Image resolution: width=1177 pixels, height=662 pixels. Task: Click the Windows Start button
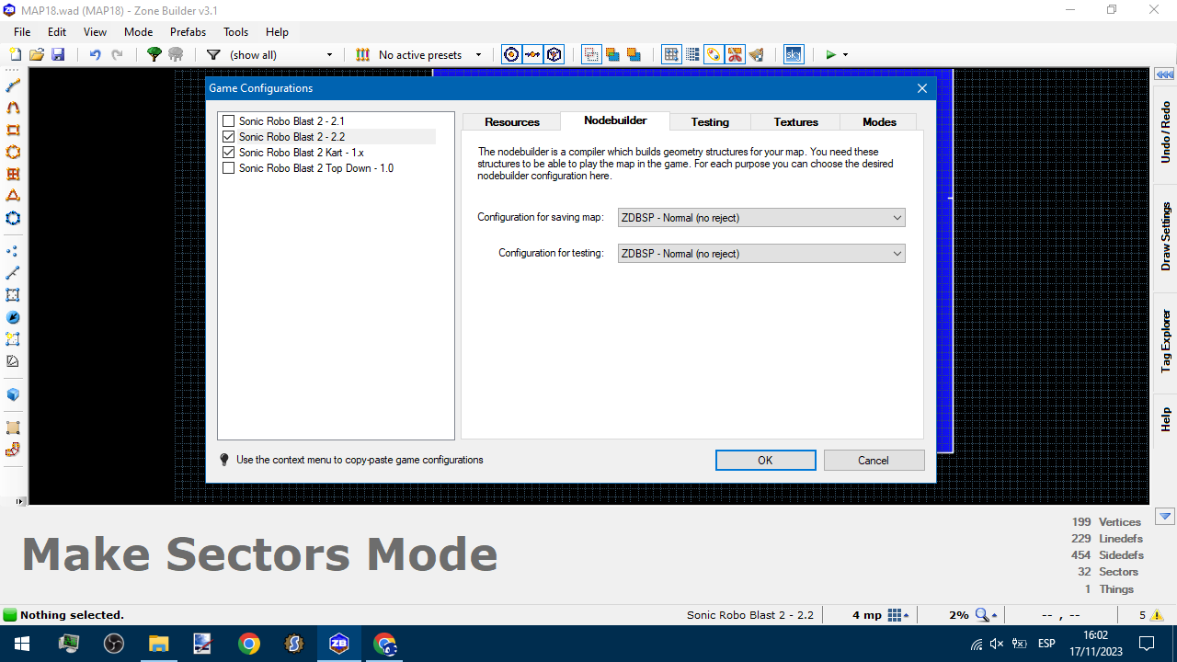[x=21, y=644]
